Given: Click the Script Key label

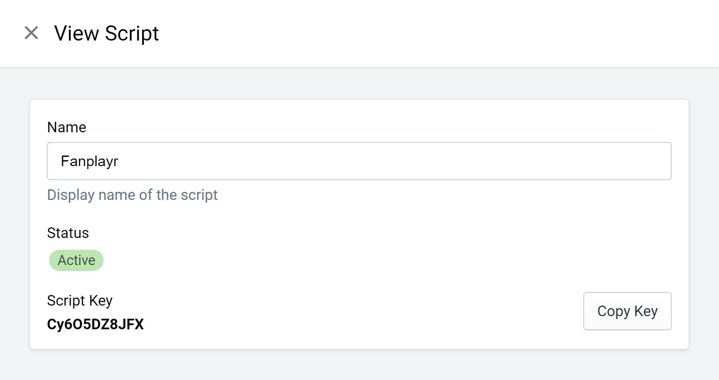Looking at the screenshot, I should point(80,301).
